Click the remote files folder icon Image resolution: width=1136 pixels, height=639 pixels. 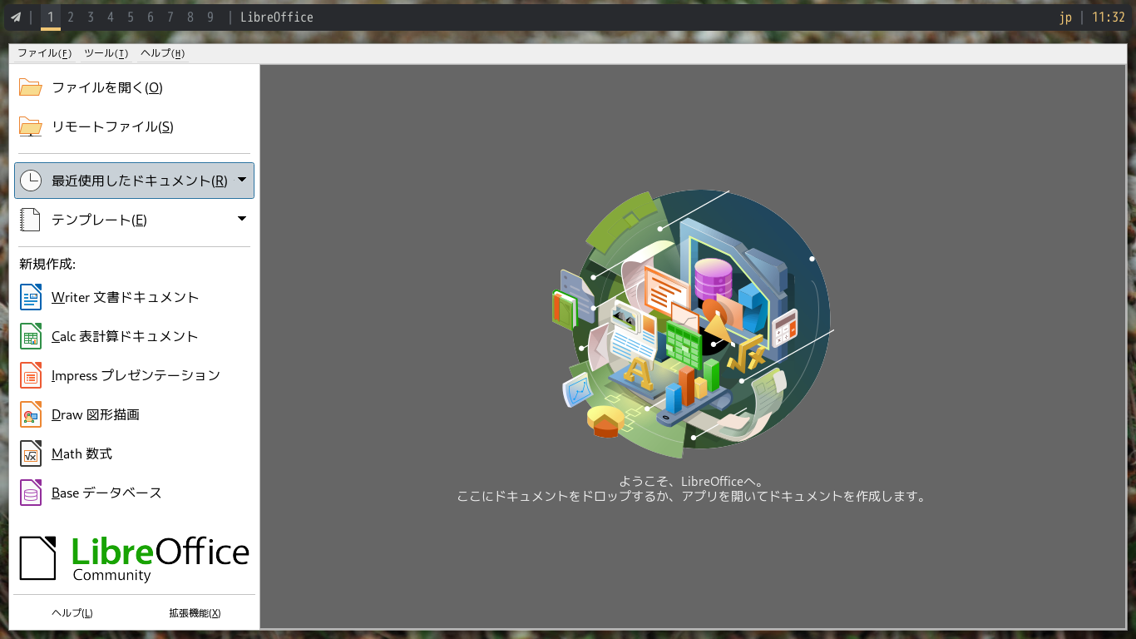(31, 126)
